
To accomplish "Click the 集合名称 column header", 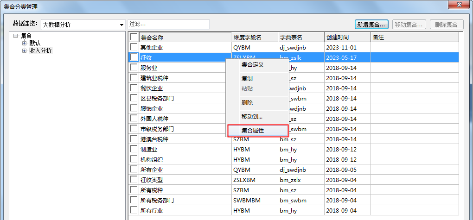I will pyautogui.click(x=185, y=37).
